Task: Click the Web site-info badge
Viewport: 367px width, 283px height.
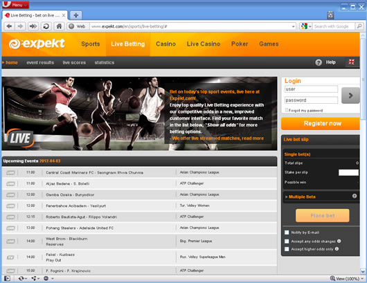Action: click(78, 26)
